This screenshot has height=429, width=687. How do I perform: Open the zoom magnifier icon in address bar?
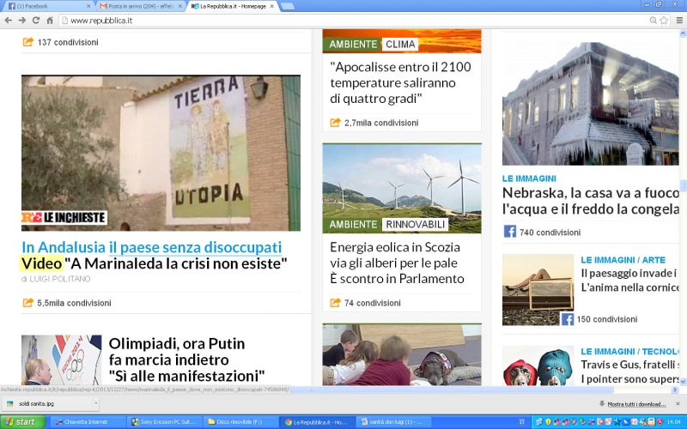(x=654, y=20)
